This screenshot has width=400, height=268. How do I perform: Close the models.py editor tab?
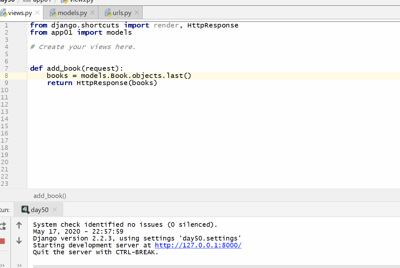pyautogui.click(x=92, y=13)
